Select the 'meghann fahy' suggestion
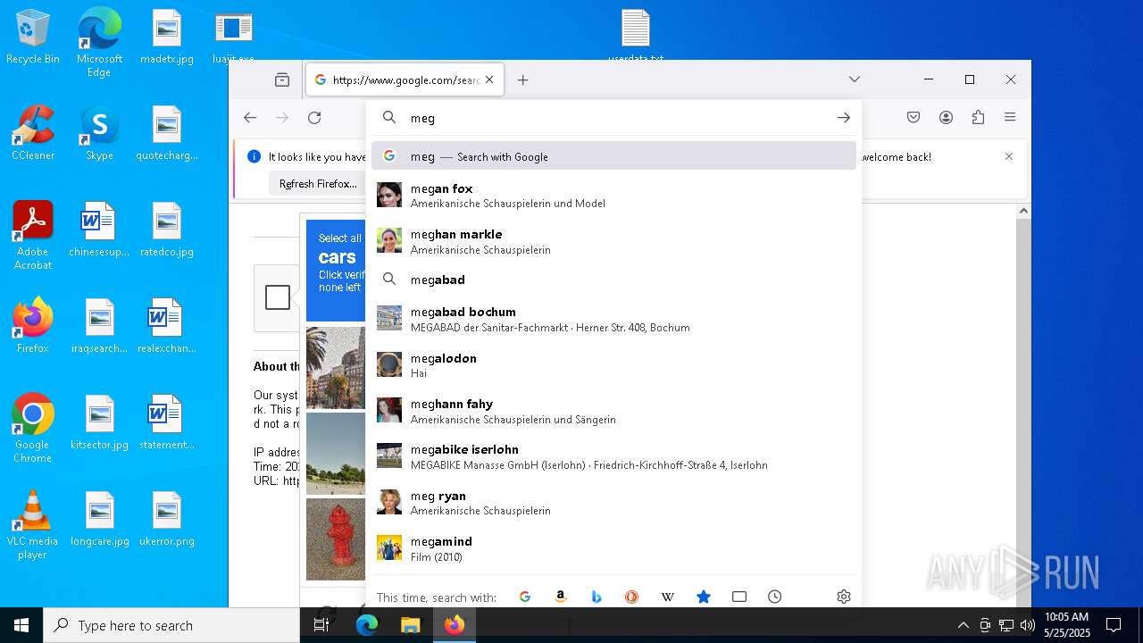The width and height of the screenshot is (1143, 643). pyautogui.click(x=613, y=411)
